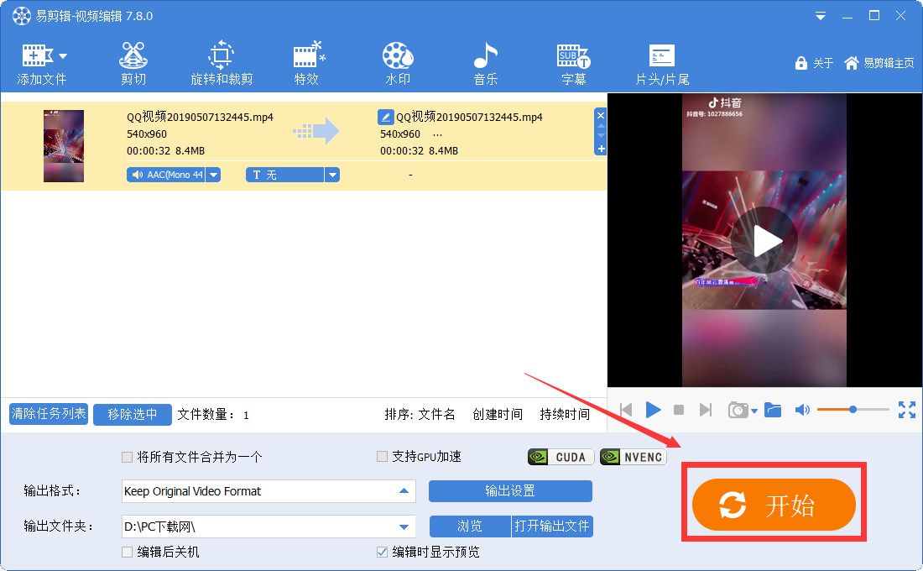
Task: Open the 旋转和裁剪 rotate and crop tool
Action: click(x=222, y=64)
